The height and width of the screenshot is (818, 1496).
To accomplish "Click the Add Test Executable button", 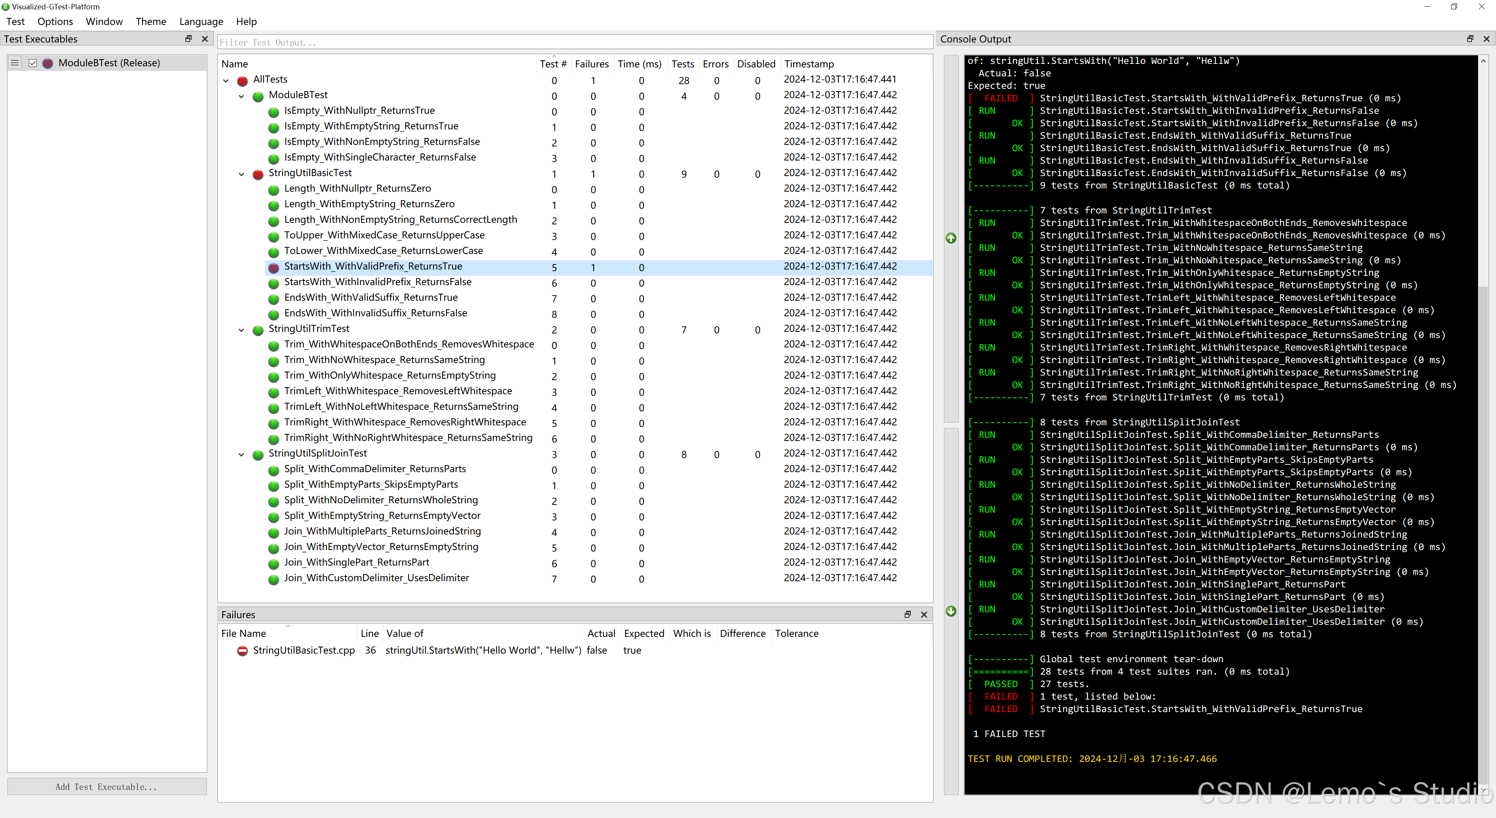I will tap(107, 787).
